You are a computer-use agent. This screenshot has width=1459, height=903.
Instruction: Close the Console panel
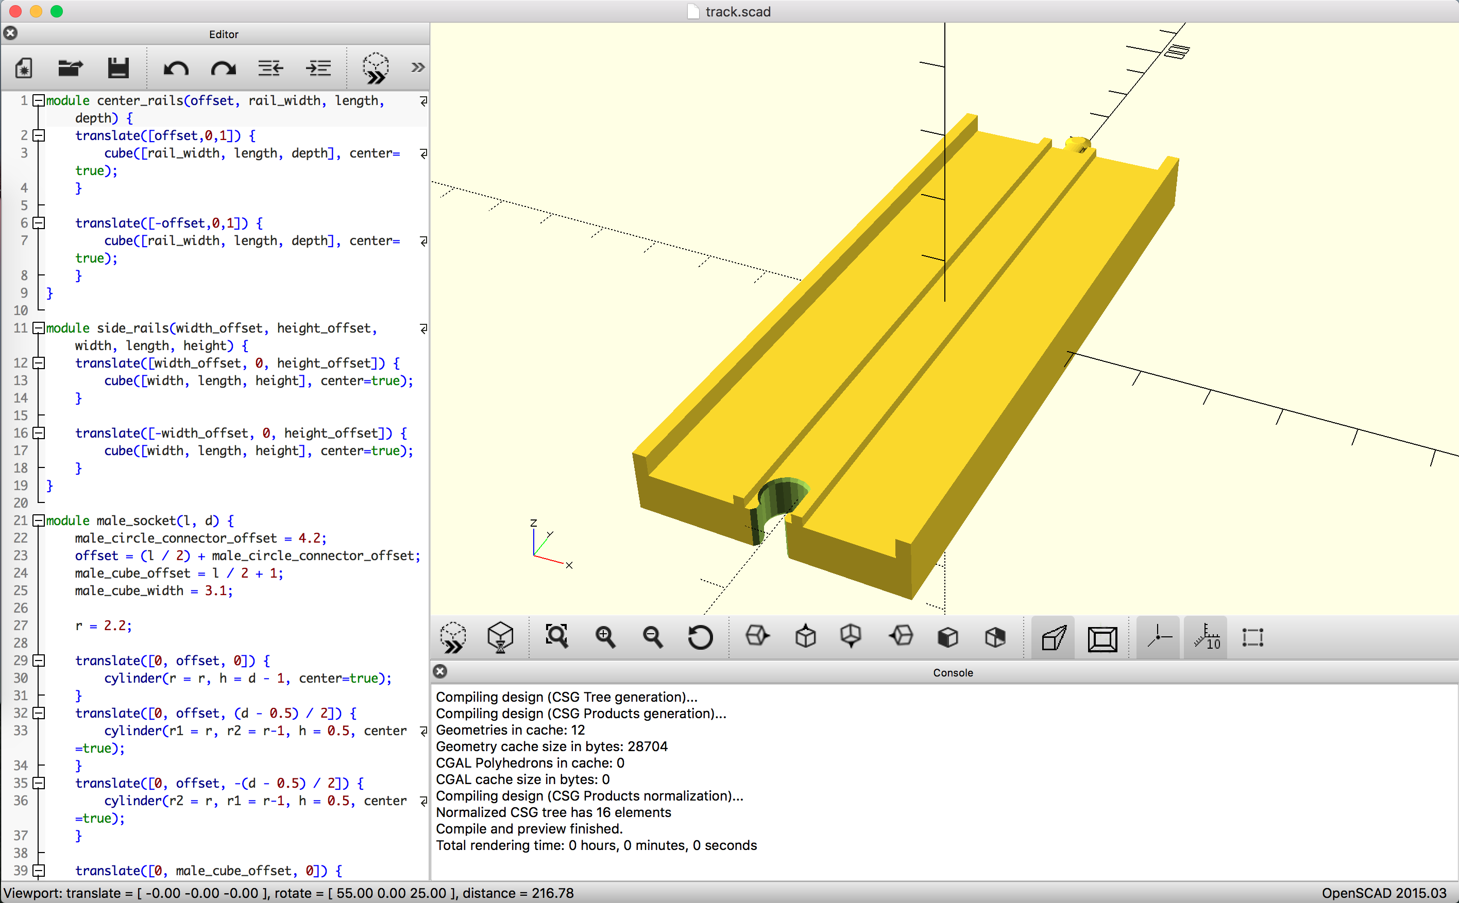coord(440,671)
